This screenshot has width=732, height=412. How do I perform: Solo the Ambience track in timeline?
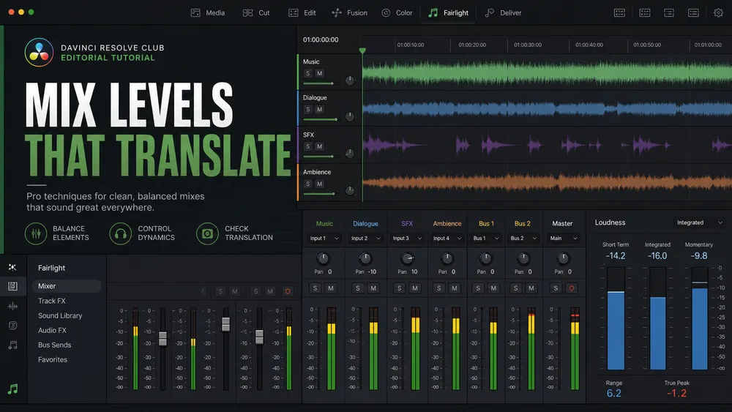click(x=307, y=184)
